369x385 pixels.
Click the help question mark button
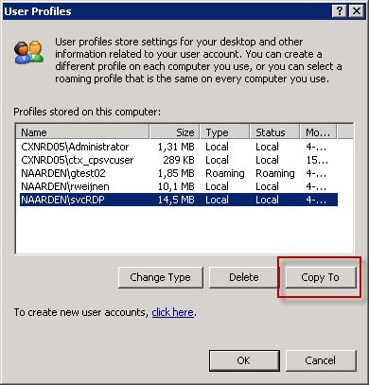(340, 11)
